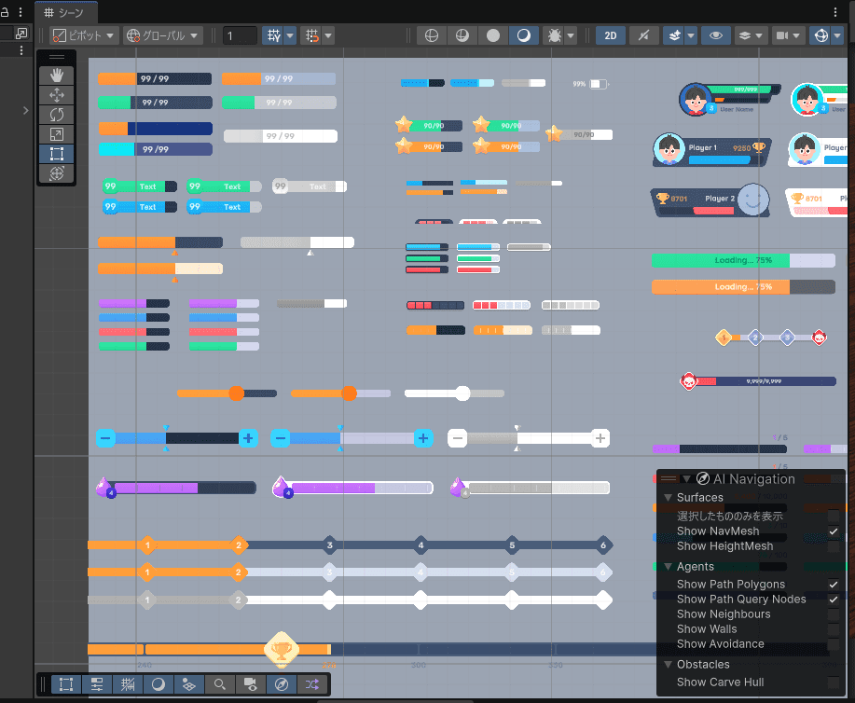Viewport: 855px width, 703px height.
Task: Click the search icon in overlay toolbar
Action: pos(219,684)
